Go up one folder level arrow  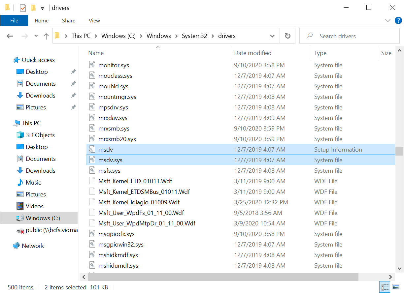(46, 36)
